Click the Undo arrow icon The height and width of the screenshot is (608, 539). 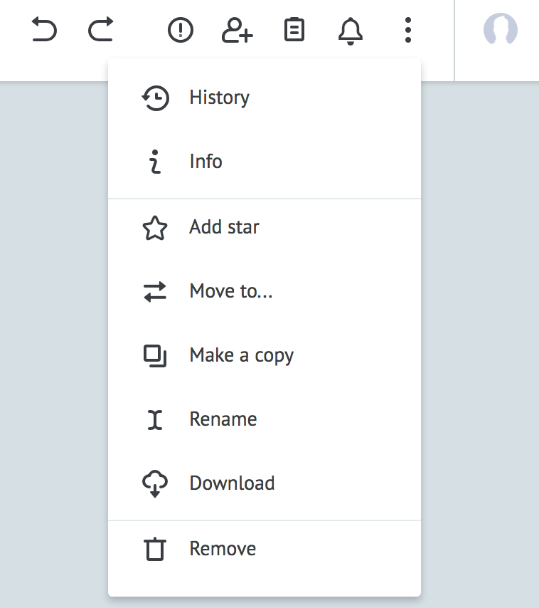[45, 30]
